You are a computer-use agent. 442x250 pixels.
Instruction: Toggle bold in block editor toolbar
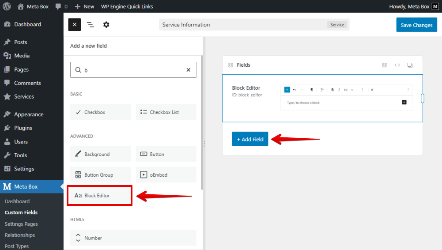[332, 90]
